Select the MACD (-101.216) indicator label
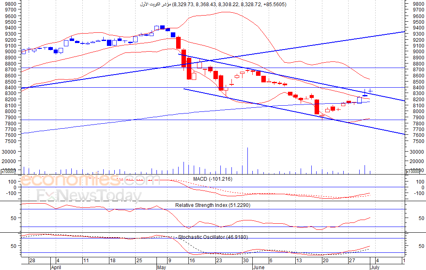The width and height of the screenshot is (426, 270). 213,179
